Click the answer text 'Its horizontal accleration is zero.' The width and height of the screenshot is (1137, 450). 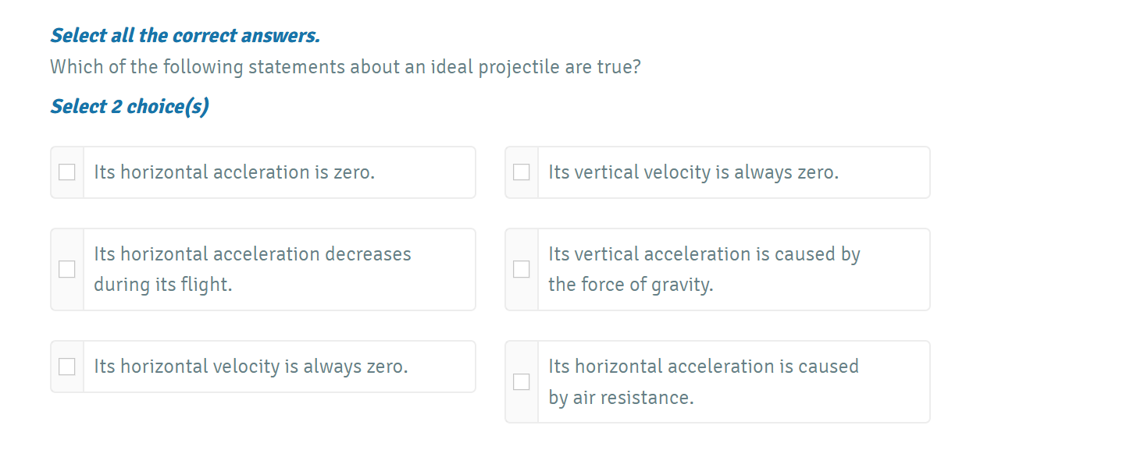[x=234, y=172]
